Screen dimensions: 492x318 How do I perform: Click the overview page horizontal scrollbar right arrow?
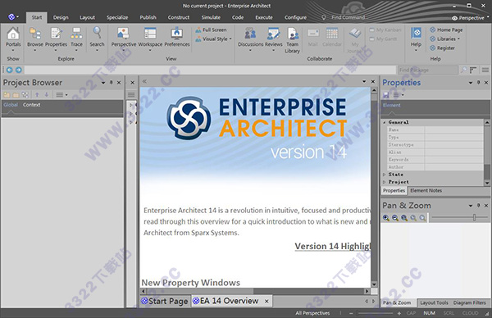click(367, 291)
